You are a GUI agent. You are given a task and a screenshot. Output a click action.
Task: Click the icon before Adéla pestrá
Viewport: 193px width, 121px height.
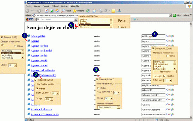(29, 36)
